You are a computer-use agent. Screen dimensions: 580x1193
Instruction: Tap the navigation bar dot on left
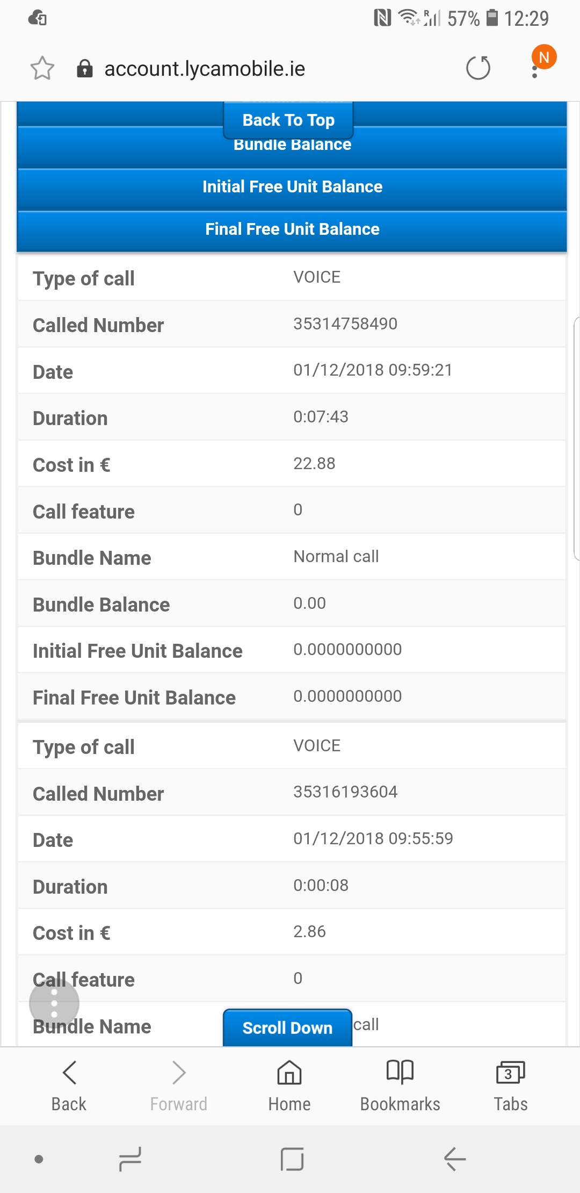[x=39, y=1159]
